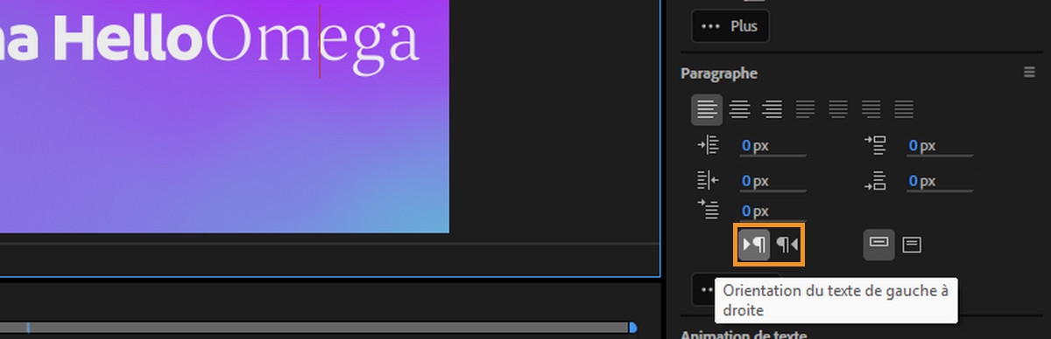
Task: Open the Paragraphe panel options menu
Action: (x=1029, y=73)
